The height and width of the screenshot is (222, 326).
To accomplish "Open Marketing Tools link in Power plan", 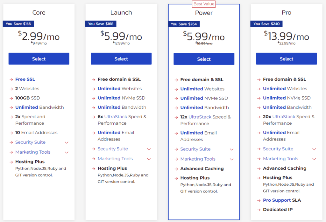I will [x=198, y=159].
